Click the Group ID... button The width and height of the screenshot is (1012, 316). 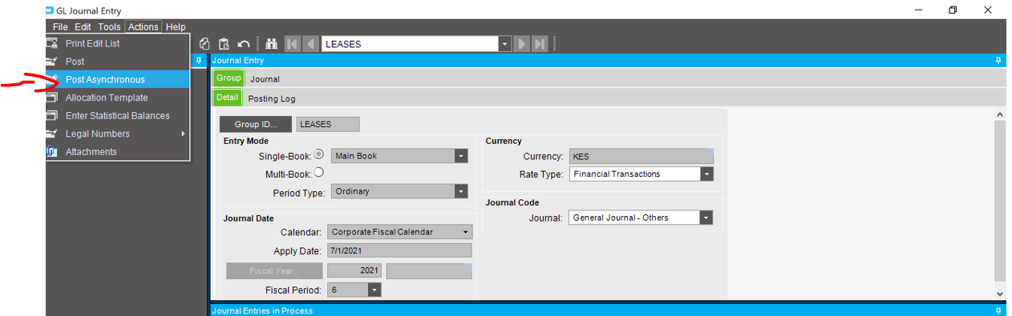(255, 124)
